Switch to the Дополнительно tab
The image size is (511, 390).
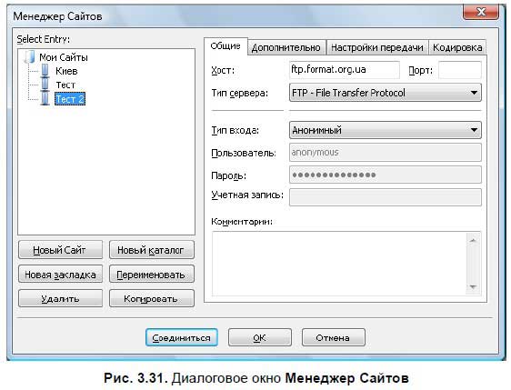pyautogui.click(x=286, y=47)
